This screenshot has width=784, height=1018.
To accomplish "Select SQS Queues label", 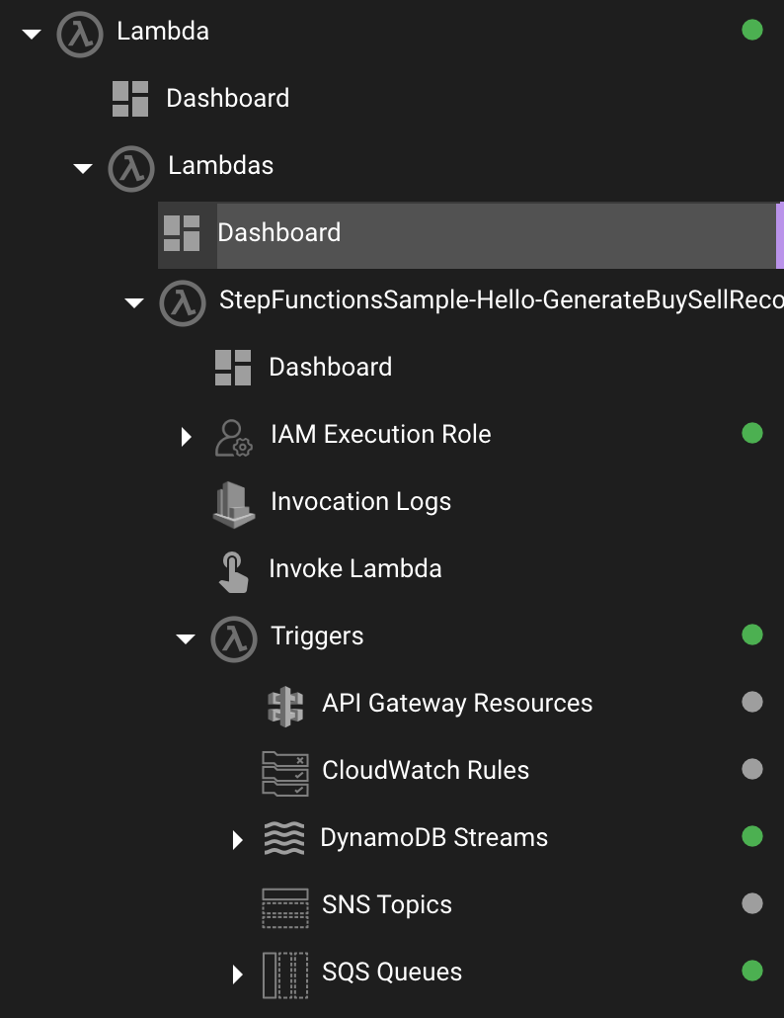I will tap(392, 972).
